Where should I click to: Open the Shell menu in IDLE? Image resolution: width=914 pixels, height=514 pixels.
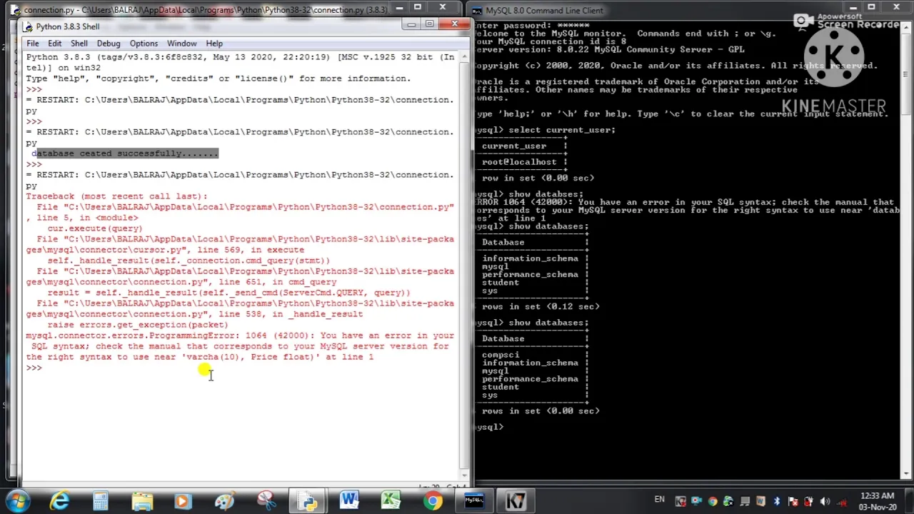coord(79,44)
